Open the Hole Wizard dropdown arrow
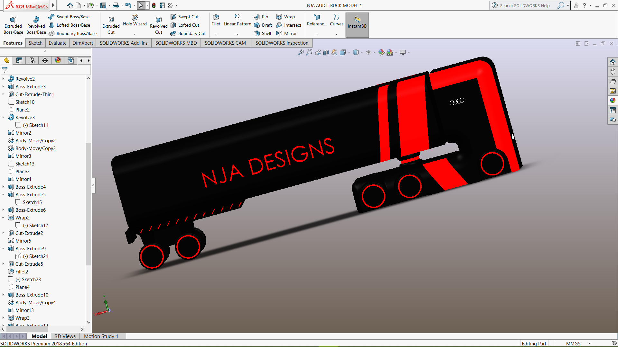 pyautogui.click(x=135, y=34)
